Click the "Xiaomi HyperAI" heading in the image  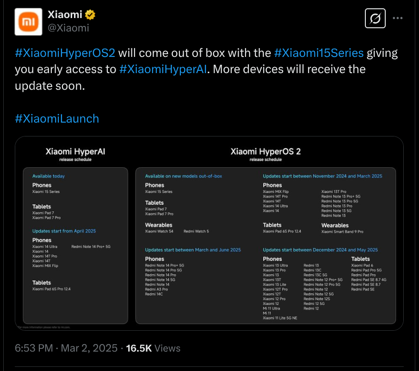(78, 152)
